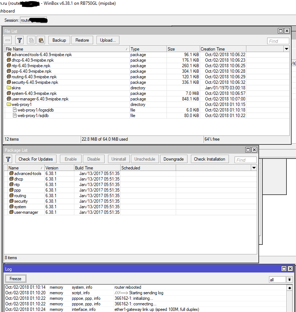Click Check For Updates button

(x=36, y=159)
